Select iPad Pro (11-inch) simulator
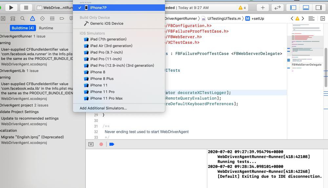Screen dimensions: 328x188 (119, 59)
